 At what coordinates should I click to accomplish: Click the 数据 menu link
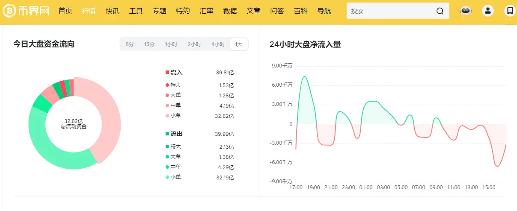[230, 11]
